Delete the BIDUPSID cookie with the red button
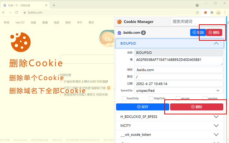 click(x=196, y=107)
